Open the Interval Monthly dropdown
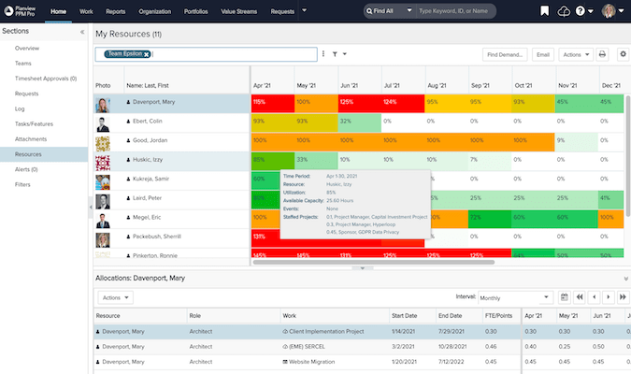 tap(516, 297)
